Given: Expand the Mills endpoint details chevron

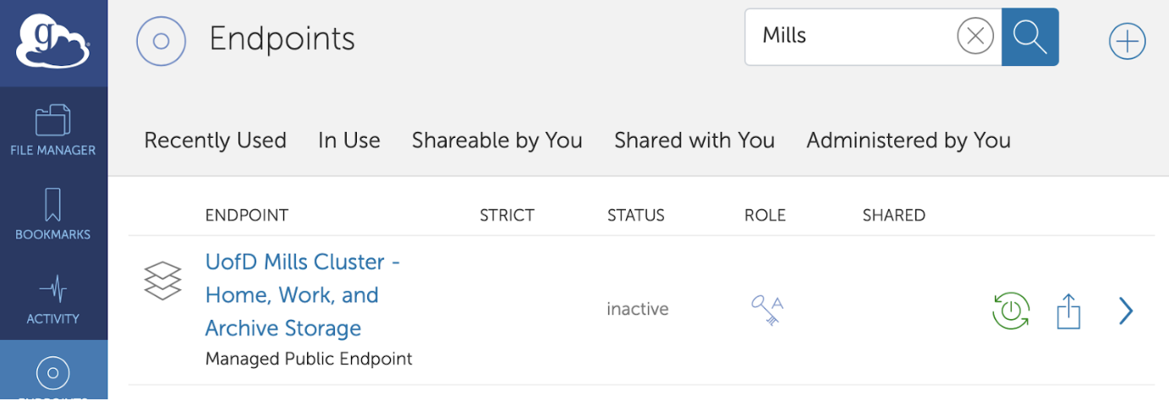Looking at the screenshot, I should click(x=1126, y=311).
